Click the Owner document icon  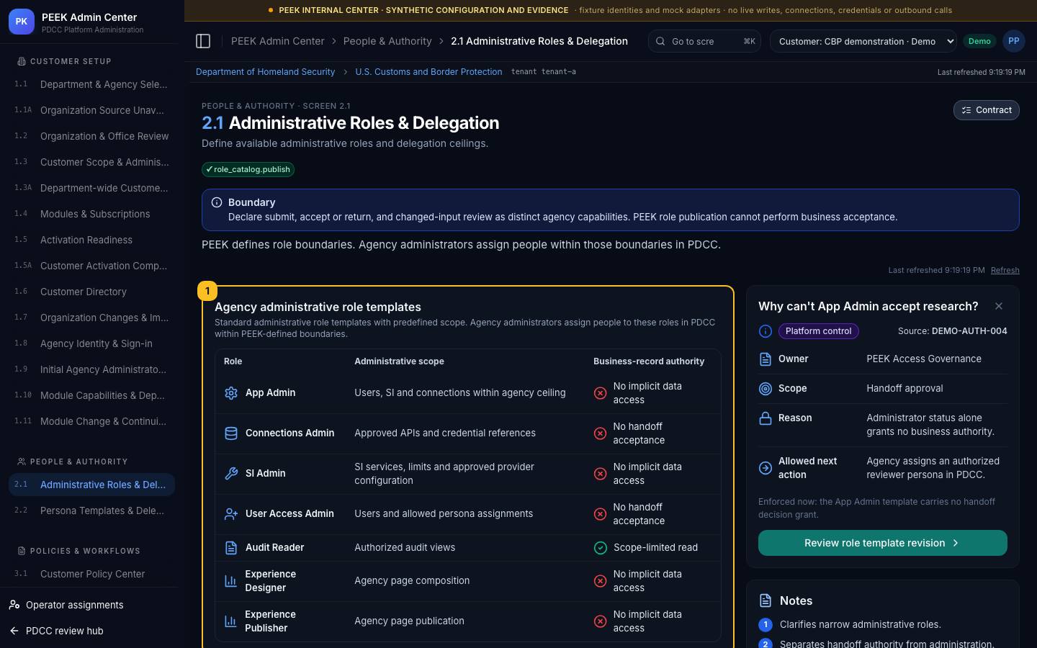(766, 359)
